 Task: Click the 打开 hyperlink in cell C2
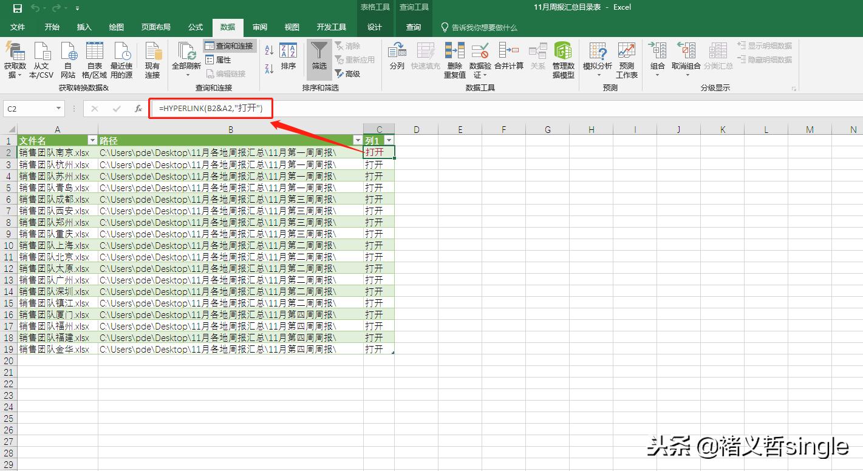[x=374, y=152]
